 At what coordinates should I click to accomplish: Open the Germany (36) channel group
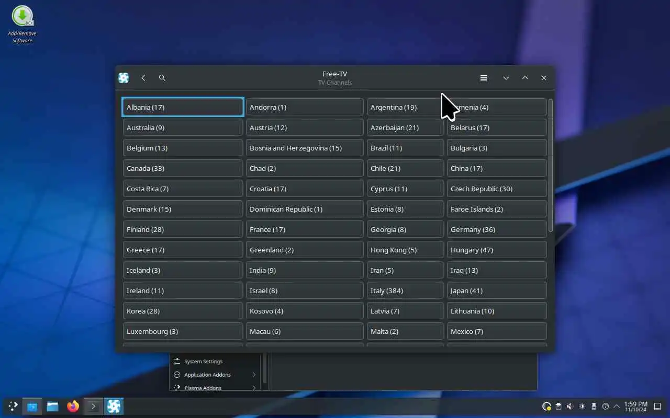pyautogui.click(x=497, y=229)
